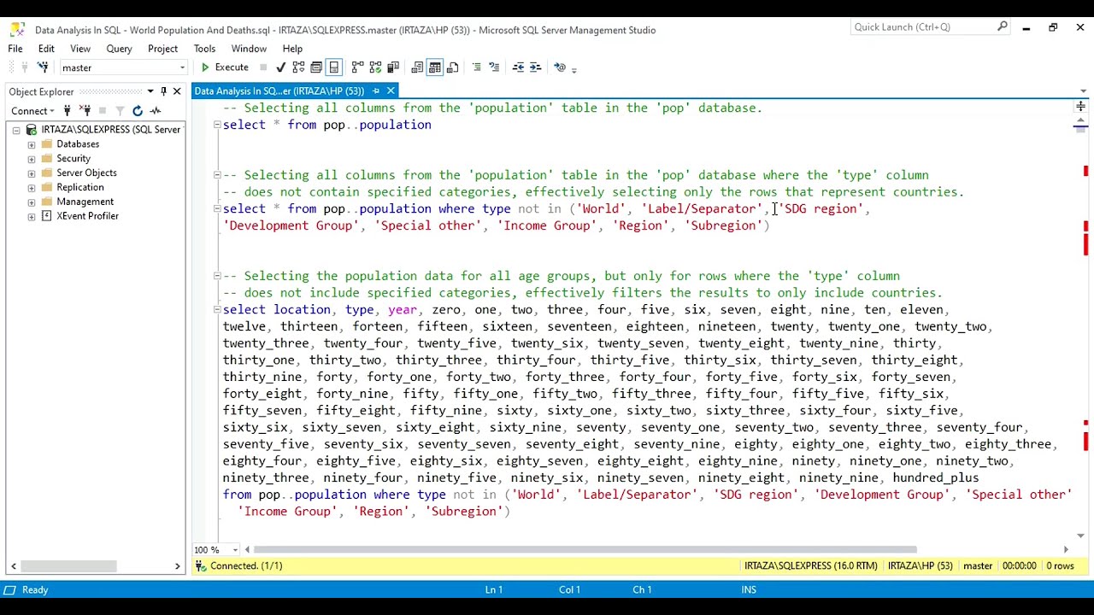The image size is (1094, 615).
Task: Expand the Management node
Action: pyautogui.click(x=32, y=202)
